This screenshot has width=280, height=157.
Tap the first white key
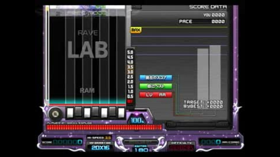click(70, 113)
